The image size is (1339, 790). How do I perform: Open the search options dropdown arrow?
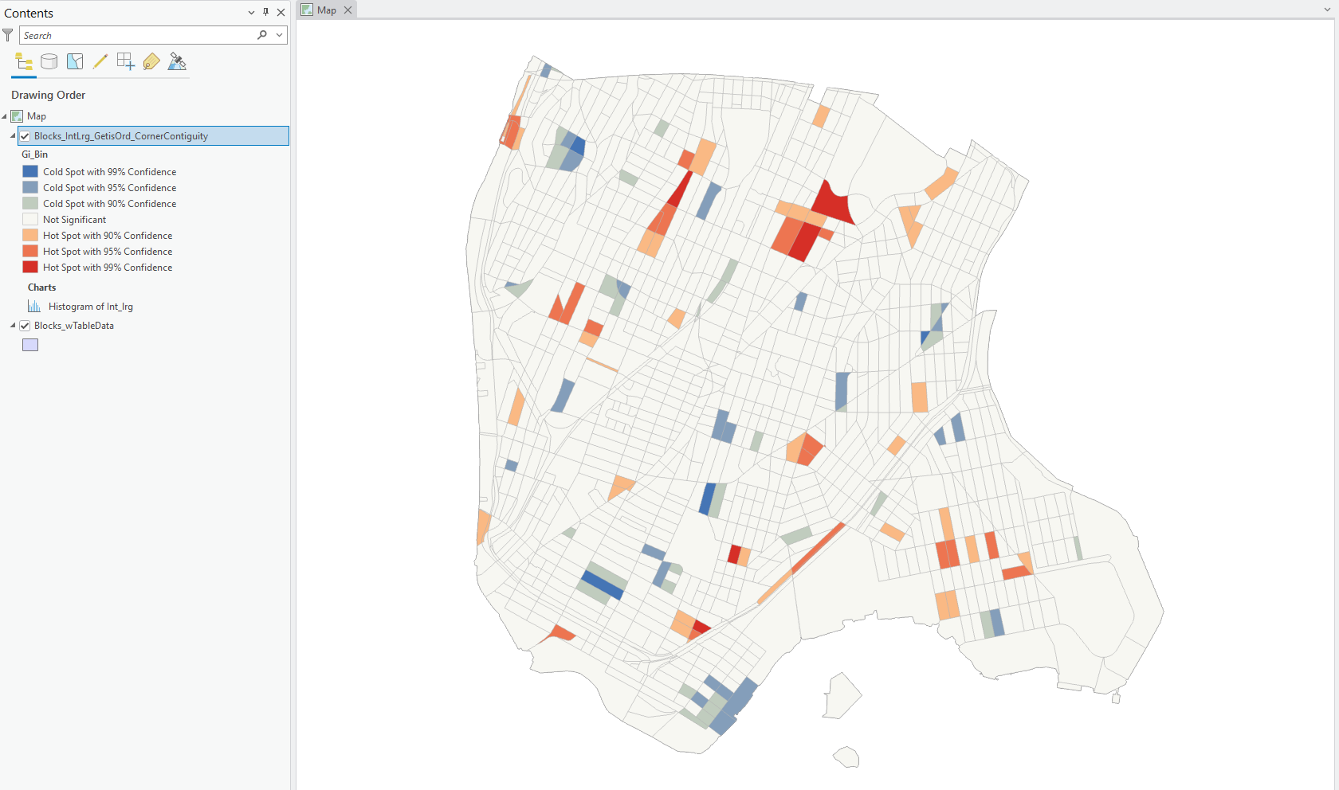pyautogui.click(x=279, y=35)
